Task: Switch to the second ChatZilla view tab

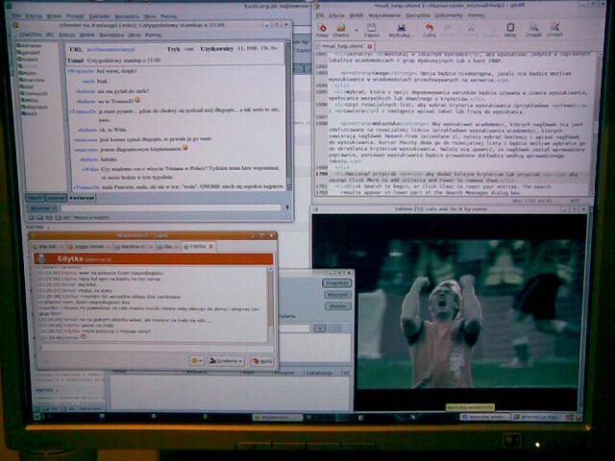Action: (57, 198)
